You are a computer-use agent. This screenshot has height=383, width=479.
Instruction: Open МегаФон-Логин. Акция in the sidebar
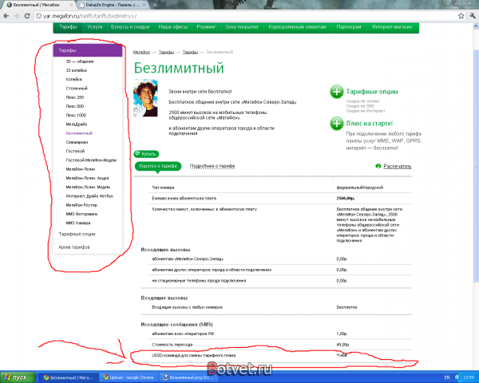(87, 178)
